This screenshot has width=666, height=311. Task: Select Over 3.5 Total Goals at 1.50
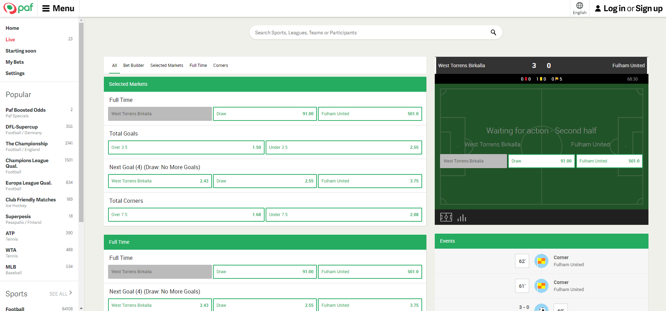[186, 147]
